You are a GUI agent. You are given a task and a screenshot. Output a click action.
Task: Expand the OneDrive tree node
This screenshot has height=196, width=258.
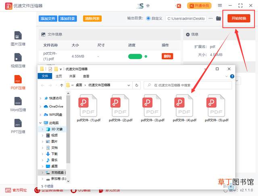(x=40, y=106)
